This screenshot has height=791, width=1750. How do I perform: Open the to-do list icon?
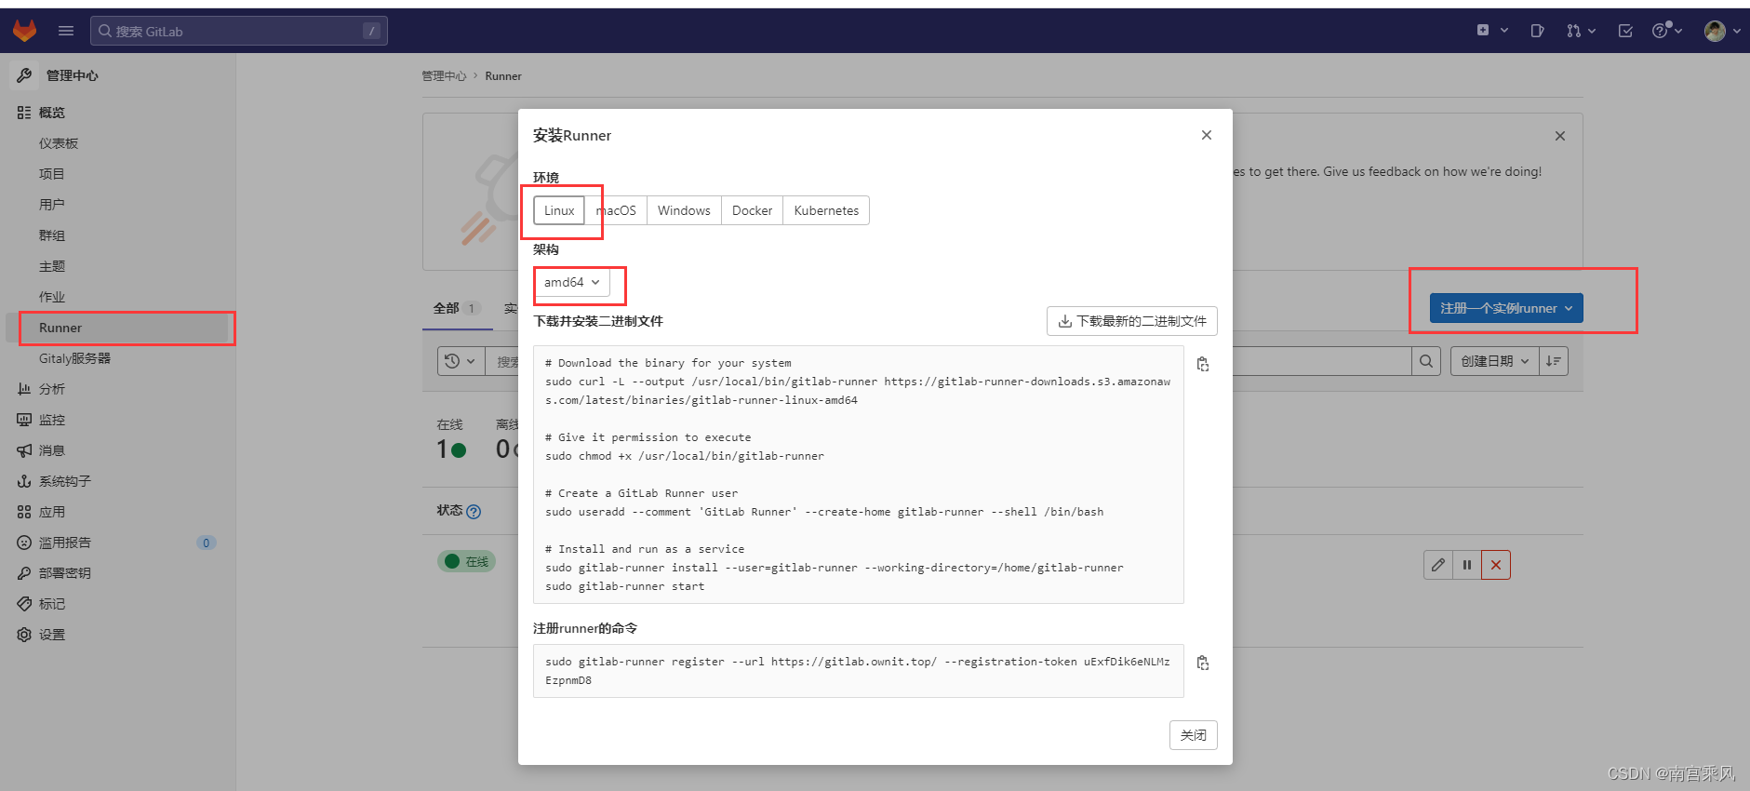coord(1625,31)
